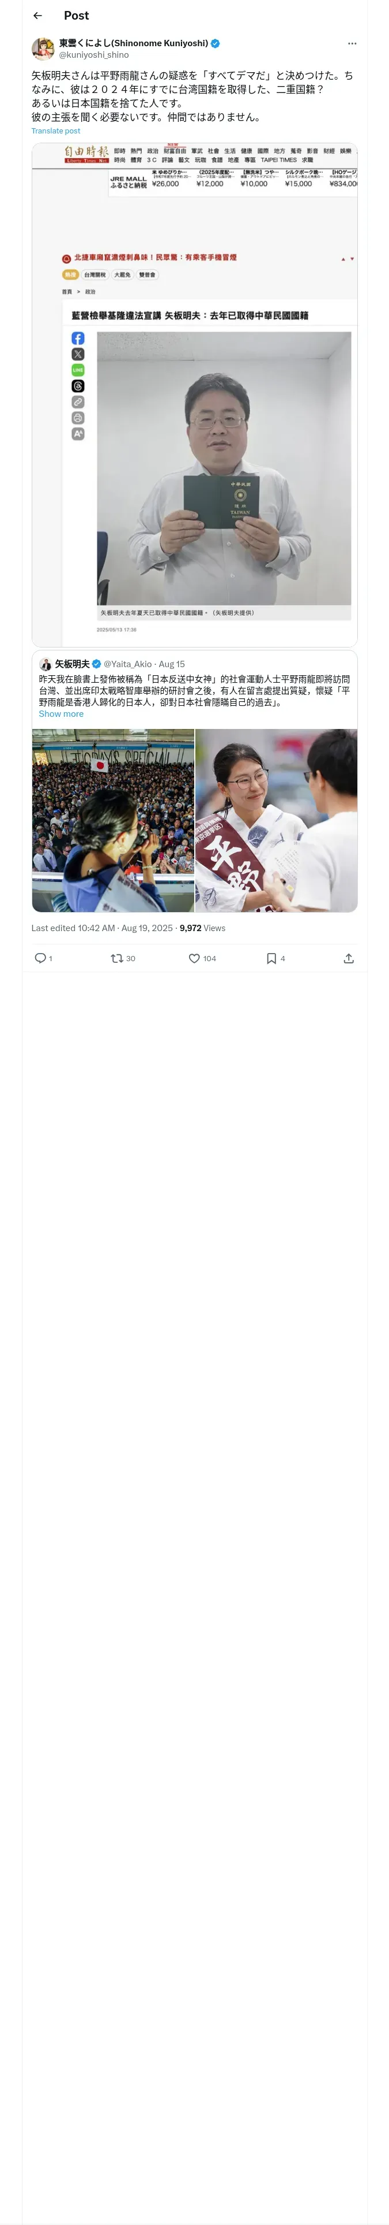Open @kuniyoshi_shino handle link
389x2225 pixels.
pos(94,54)
